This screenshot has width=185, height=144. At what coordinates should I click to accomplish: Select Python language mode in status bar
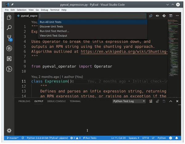click(x=162, y=138)
